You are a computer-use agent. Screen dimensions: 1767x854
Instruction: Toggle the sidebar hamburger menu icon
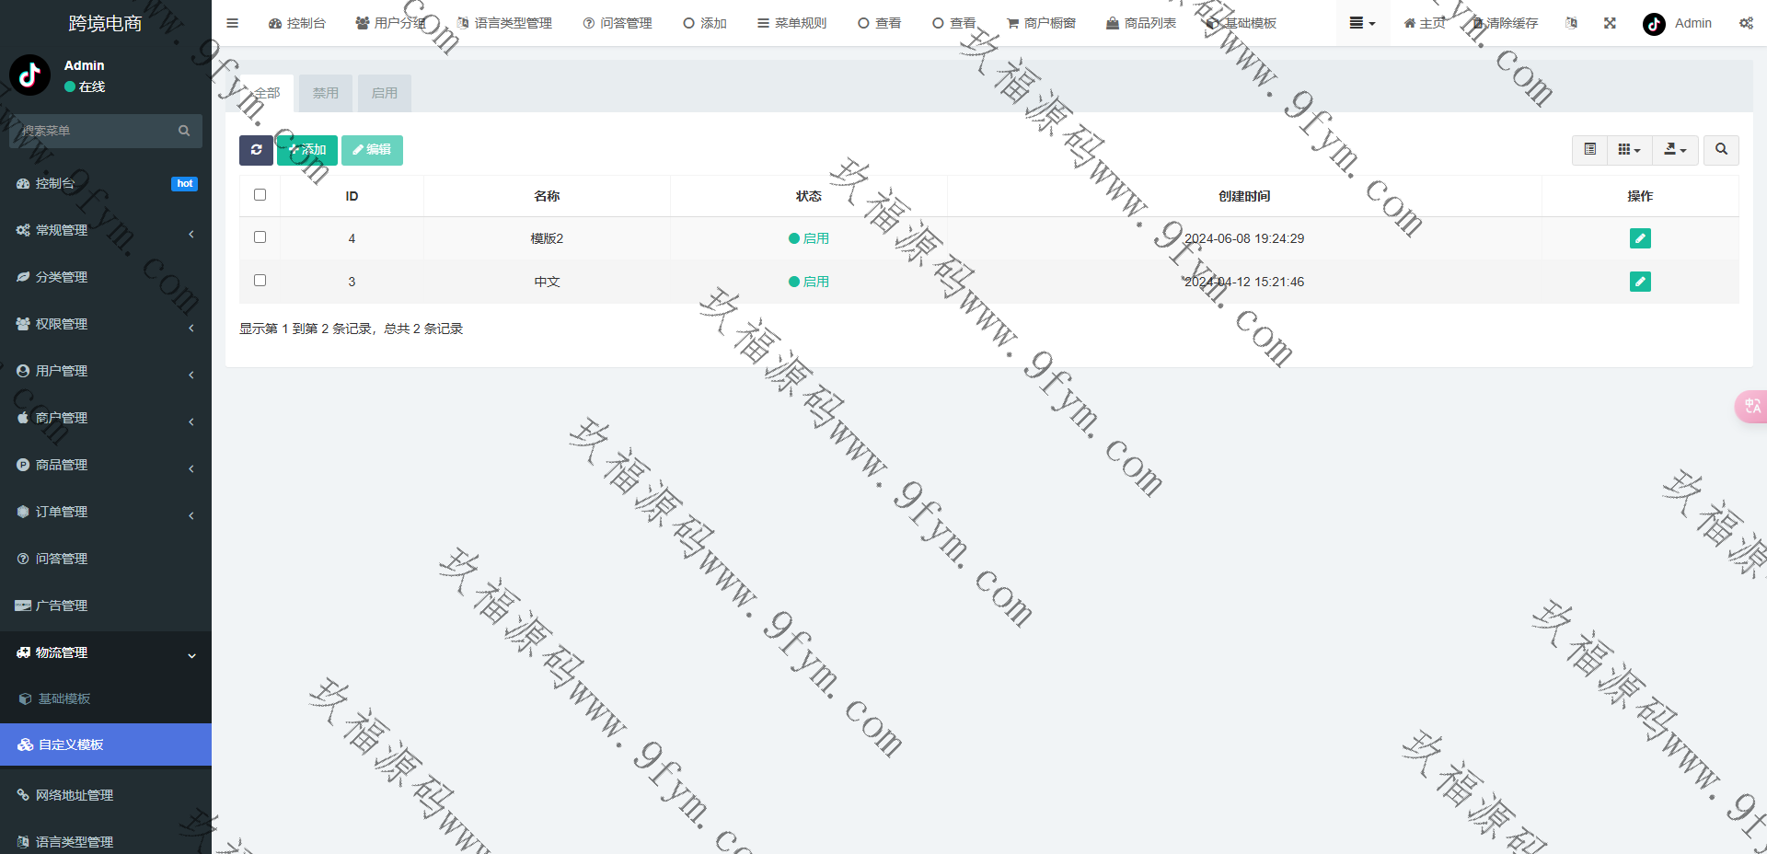click(x=232, y=23)
